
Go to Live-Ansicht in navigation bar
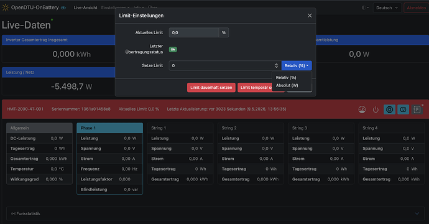tap(85, 7)
